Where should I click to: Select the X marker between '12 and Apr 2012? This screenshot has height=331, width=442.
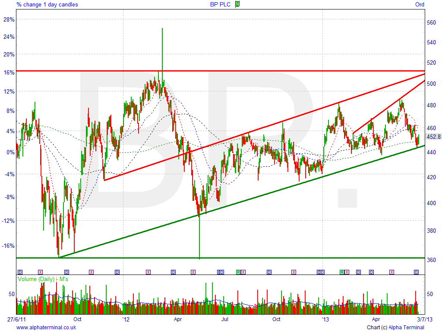148,272
